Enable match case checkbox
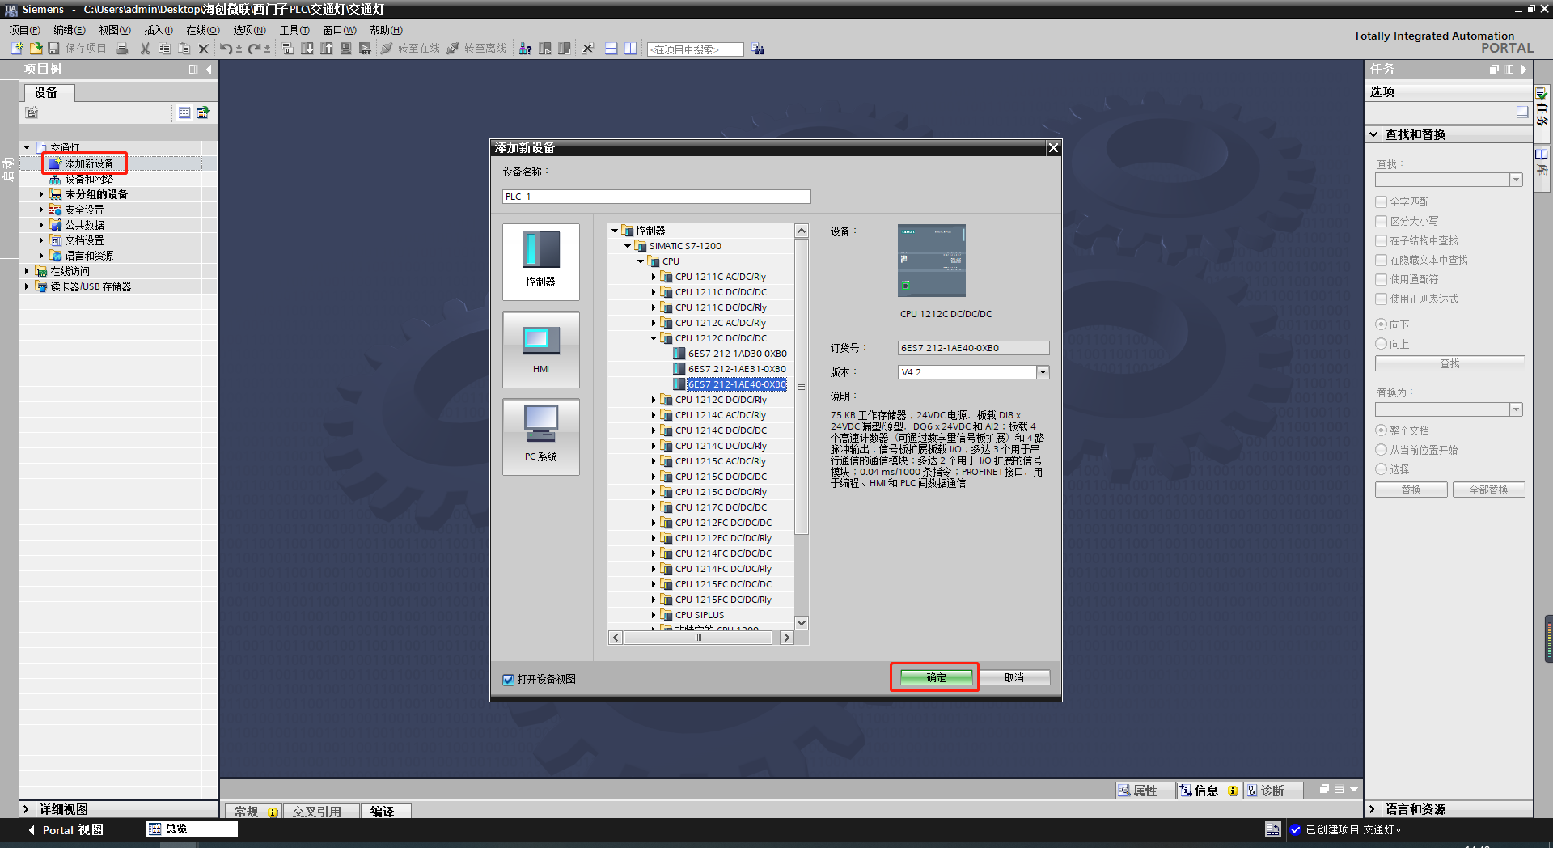Image resolution: width=1553 pixels, height=848 pixels. coord(1382,221)
